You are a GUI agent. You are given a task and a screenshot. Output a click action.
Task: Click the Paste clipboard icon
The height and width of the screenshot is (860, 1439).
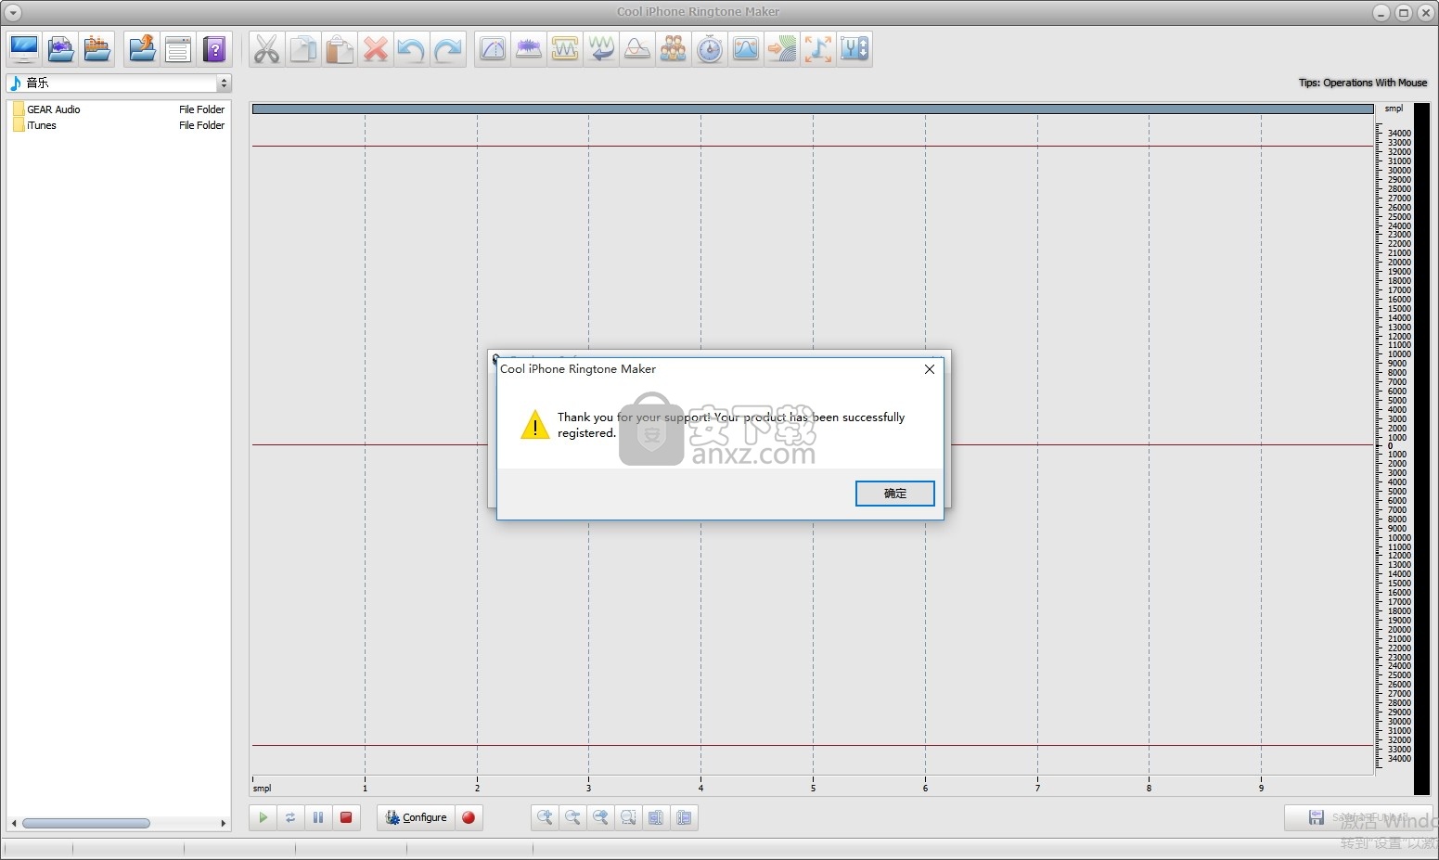click(x=339, y=49)
